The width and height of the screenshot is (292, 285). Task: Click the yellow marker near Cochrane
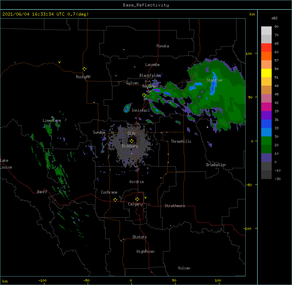coord(115,200)
